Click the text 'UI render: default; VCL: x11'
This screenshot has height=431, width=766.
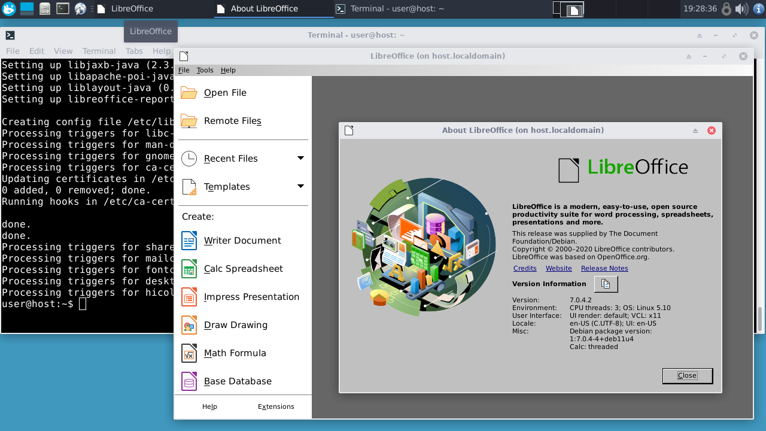tap(615, 315)
